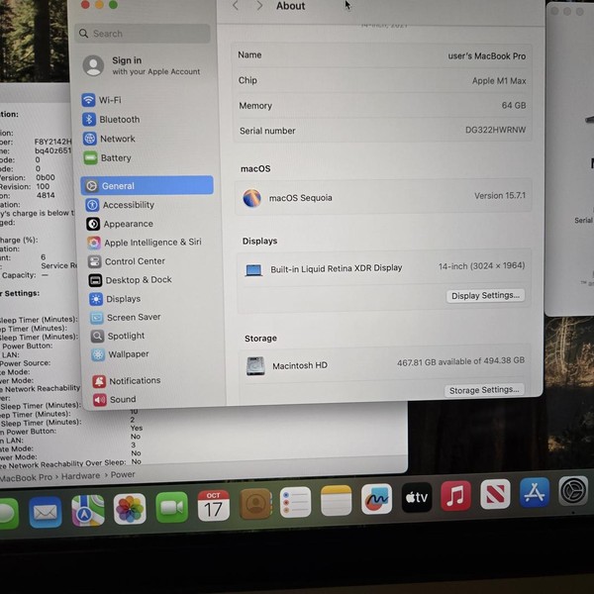Select the General gear icon
Viewport: 594px width, 594px height.
(91, 186)
